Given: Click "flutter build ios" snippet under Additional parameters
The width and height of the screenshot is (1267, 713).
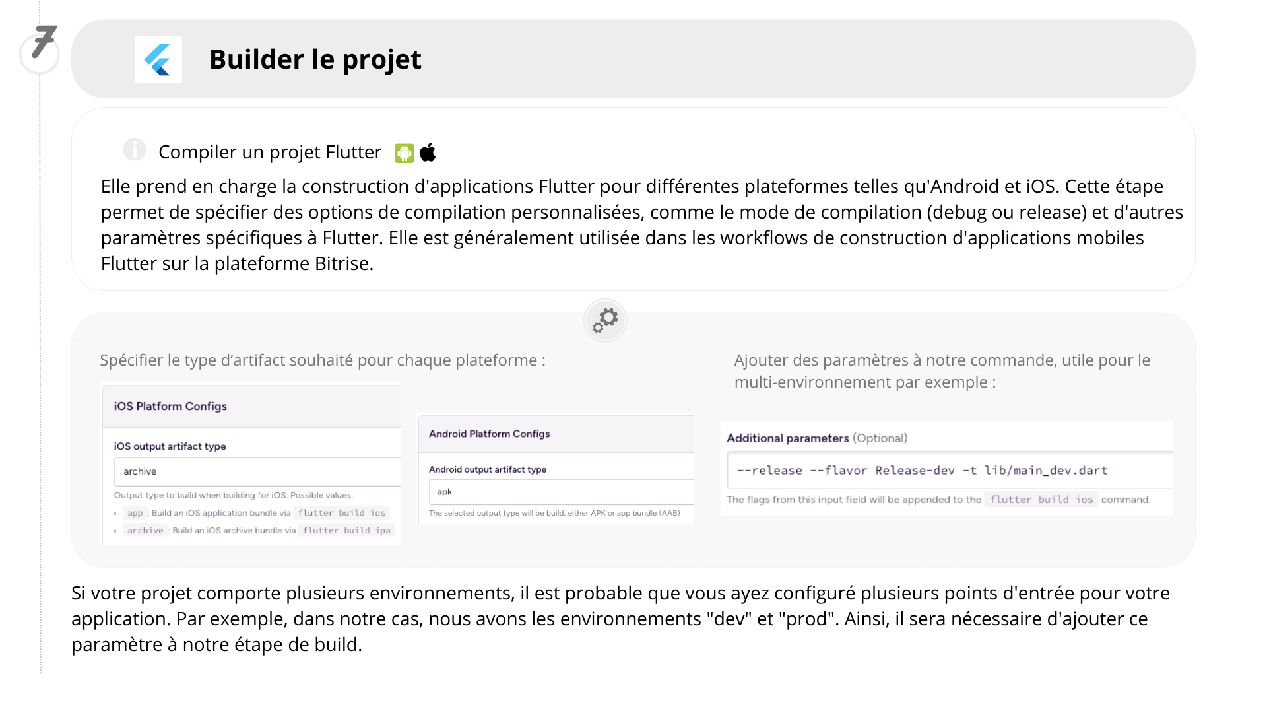Looking at the screenshot, I should (x=1041, y=500).
